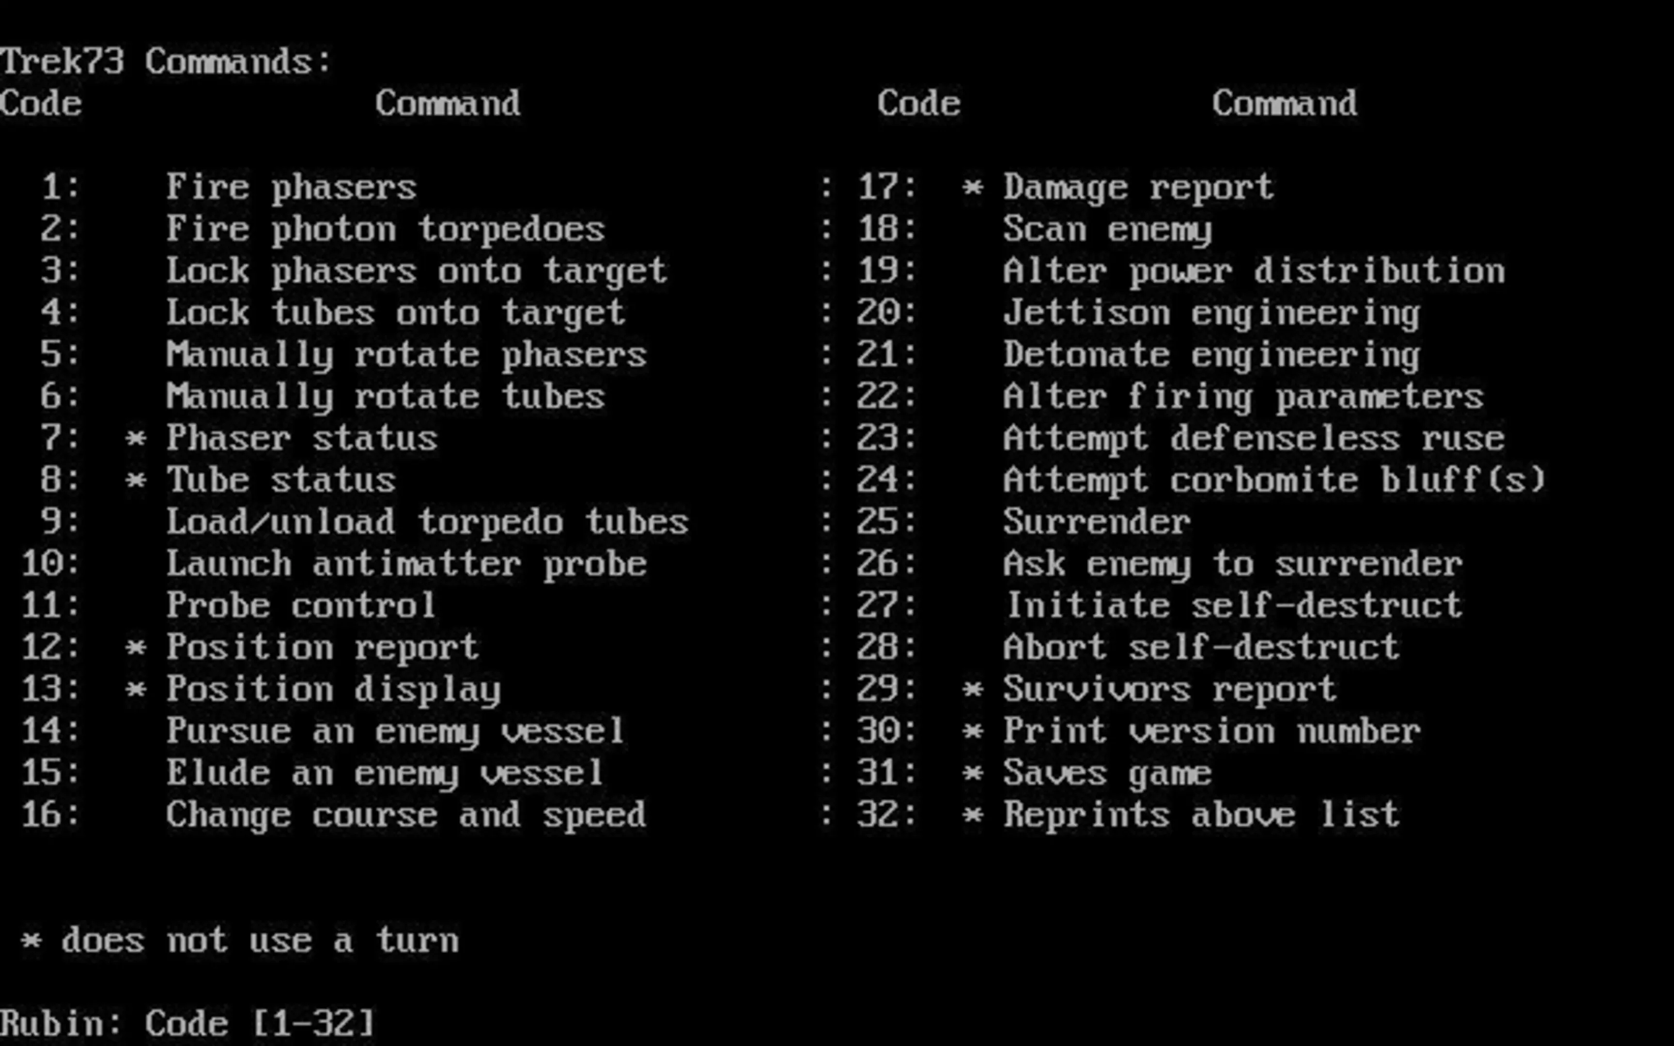Screen dimensions: 1674x1046
Task: Select Alter power distribution
Action: (1254, 271)
